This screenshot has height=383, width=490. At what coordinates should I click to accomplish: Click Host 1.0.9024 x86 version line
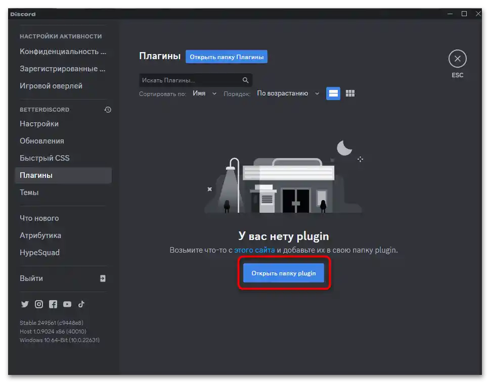pyautogui.click(x=53, y=331)
